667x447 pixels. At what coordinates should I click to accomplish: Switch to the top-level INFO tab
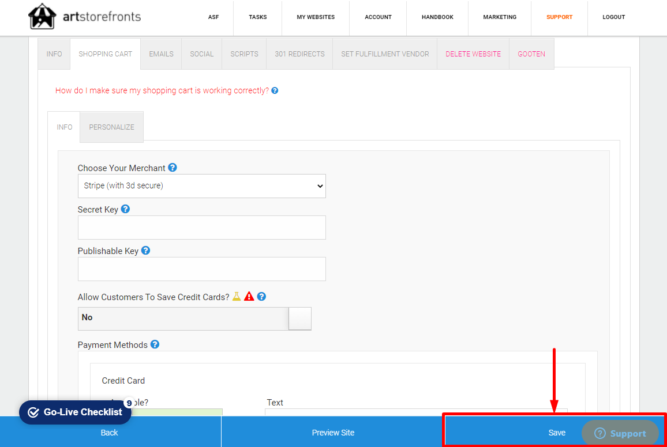tap(54, 54)
